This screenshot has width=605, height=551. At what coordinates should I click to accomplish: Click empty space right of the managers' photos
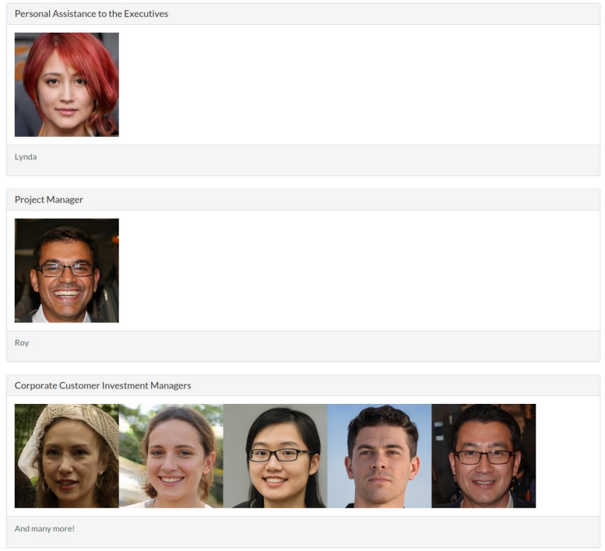568,456
